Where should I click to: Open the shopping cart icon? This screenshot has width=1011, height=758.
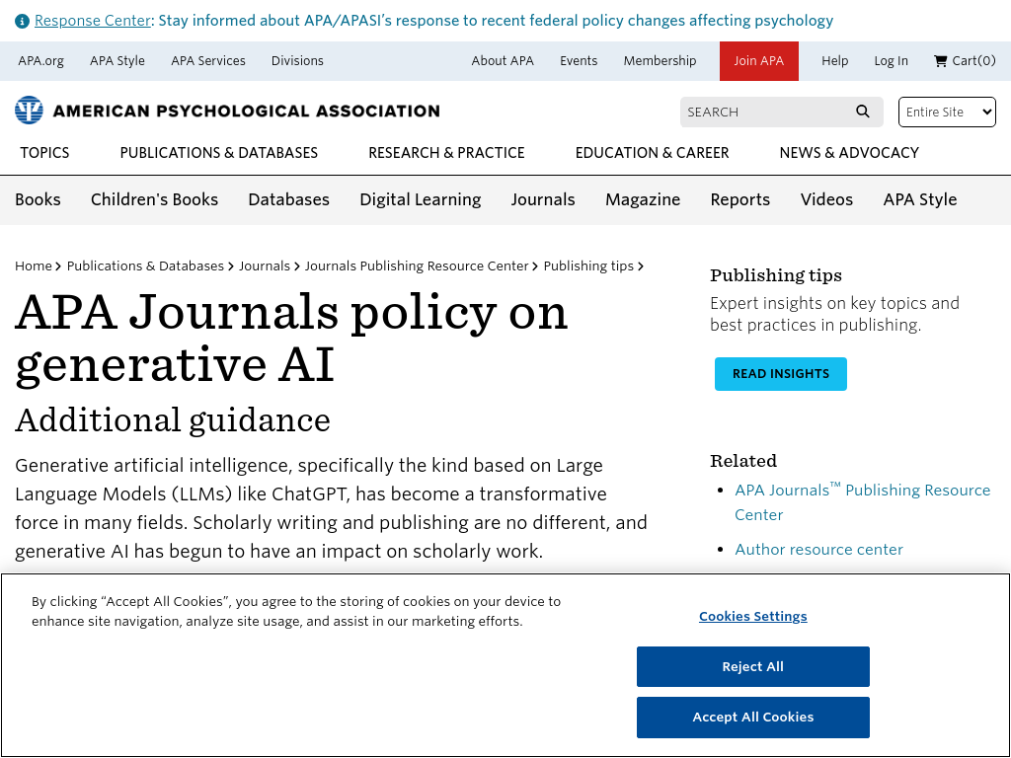click(941, 60)
